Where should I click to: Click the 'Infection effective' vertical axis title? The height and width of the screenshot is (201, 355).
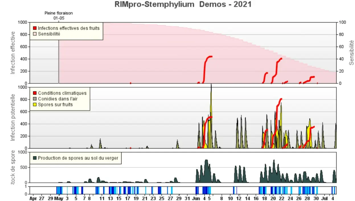coord(13,53)
